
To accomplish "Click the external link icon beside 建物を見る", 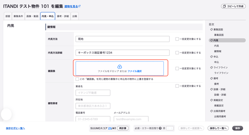I will [x=80, y=6].
